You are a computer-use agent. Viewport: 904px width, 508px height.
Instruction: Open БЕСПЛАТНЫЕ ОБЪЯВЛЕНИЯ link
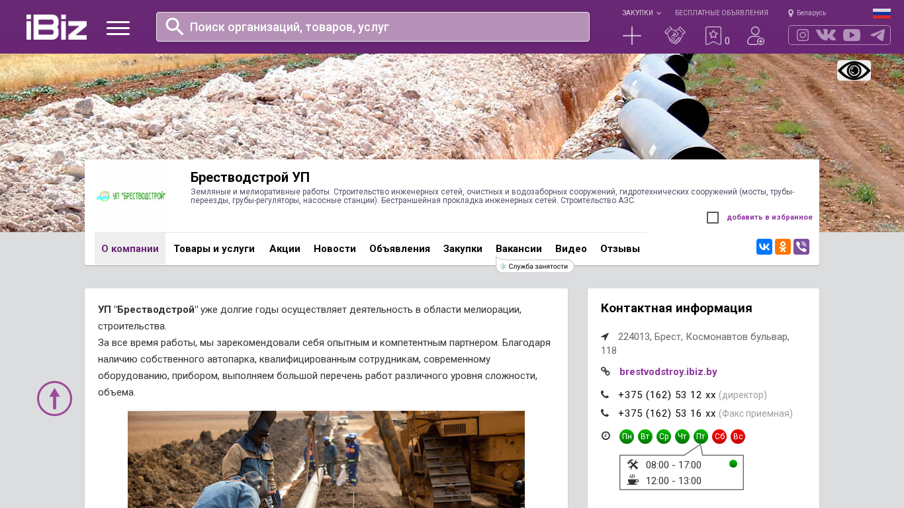pos(721,13)
